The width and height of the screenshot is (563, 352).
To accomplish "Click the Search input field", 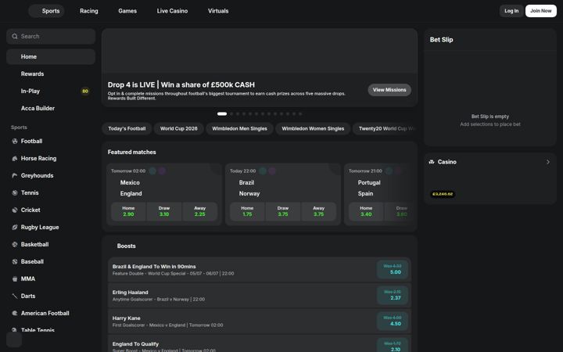I will tap(51, 36).
